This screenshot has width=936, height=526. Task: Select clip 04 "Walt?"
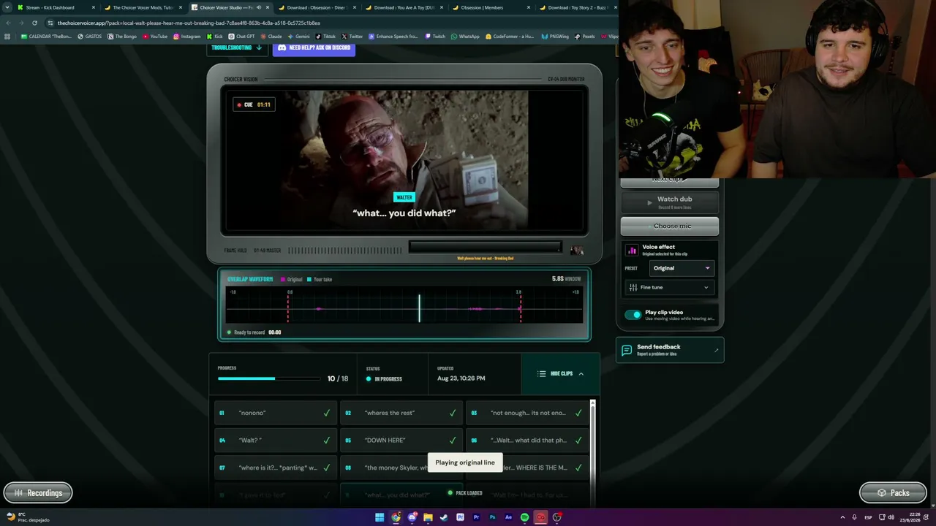[x=276, y=441]
